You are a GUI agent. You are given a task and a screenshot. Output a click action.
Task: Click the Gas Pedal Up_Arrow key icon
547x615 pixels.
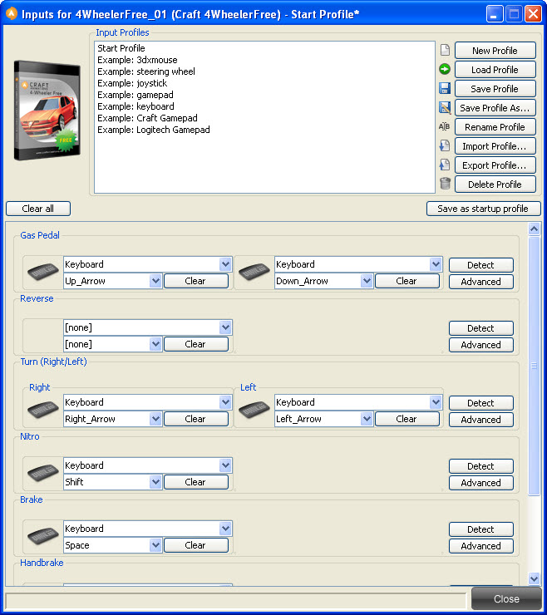[x=42, y=272]
